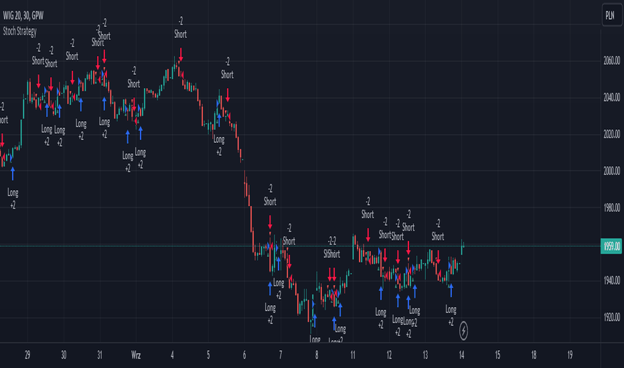Click the date label 30 on time axis
The image size is (624, 368).
click(x=64, y=355)
